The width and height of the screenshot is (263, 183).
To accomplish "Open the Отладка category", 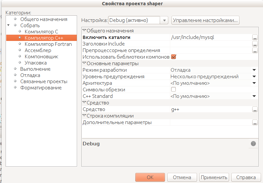I will coord(30,75).
